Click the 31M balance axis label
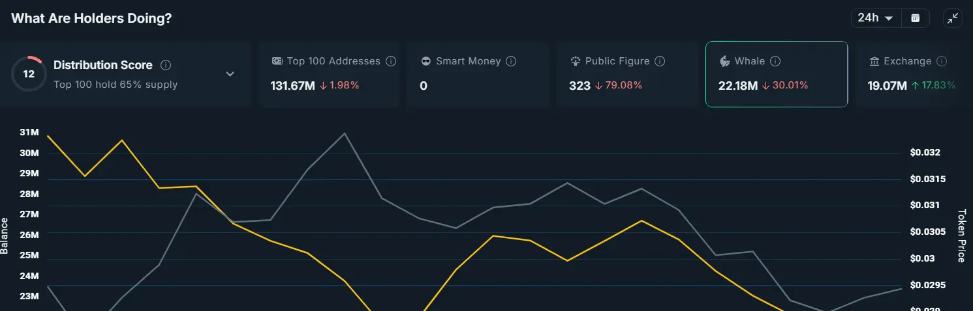The width and height of the screenshot is (973, 311). (x=29, y=132)
